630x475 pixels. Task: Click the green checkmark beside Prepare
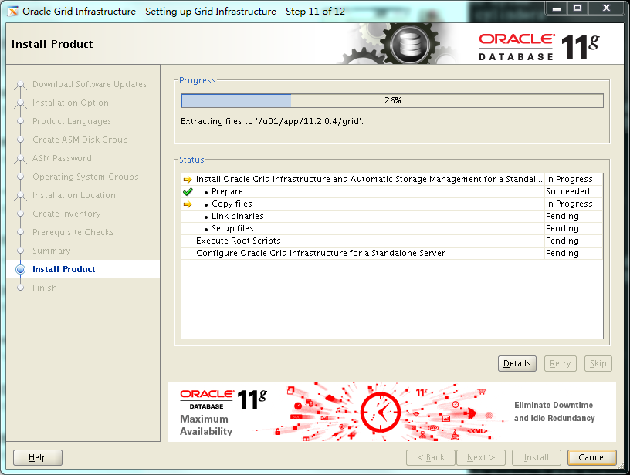click(x=188, y=192)
